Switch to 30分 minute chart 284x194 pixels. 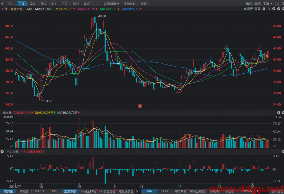pos(76,4)
